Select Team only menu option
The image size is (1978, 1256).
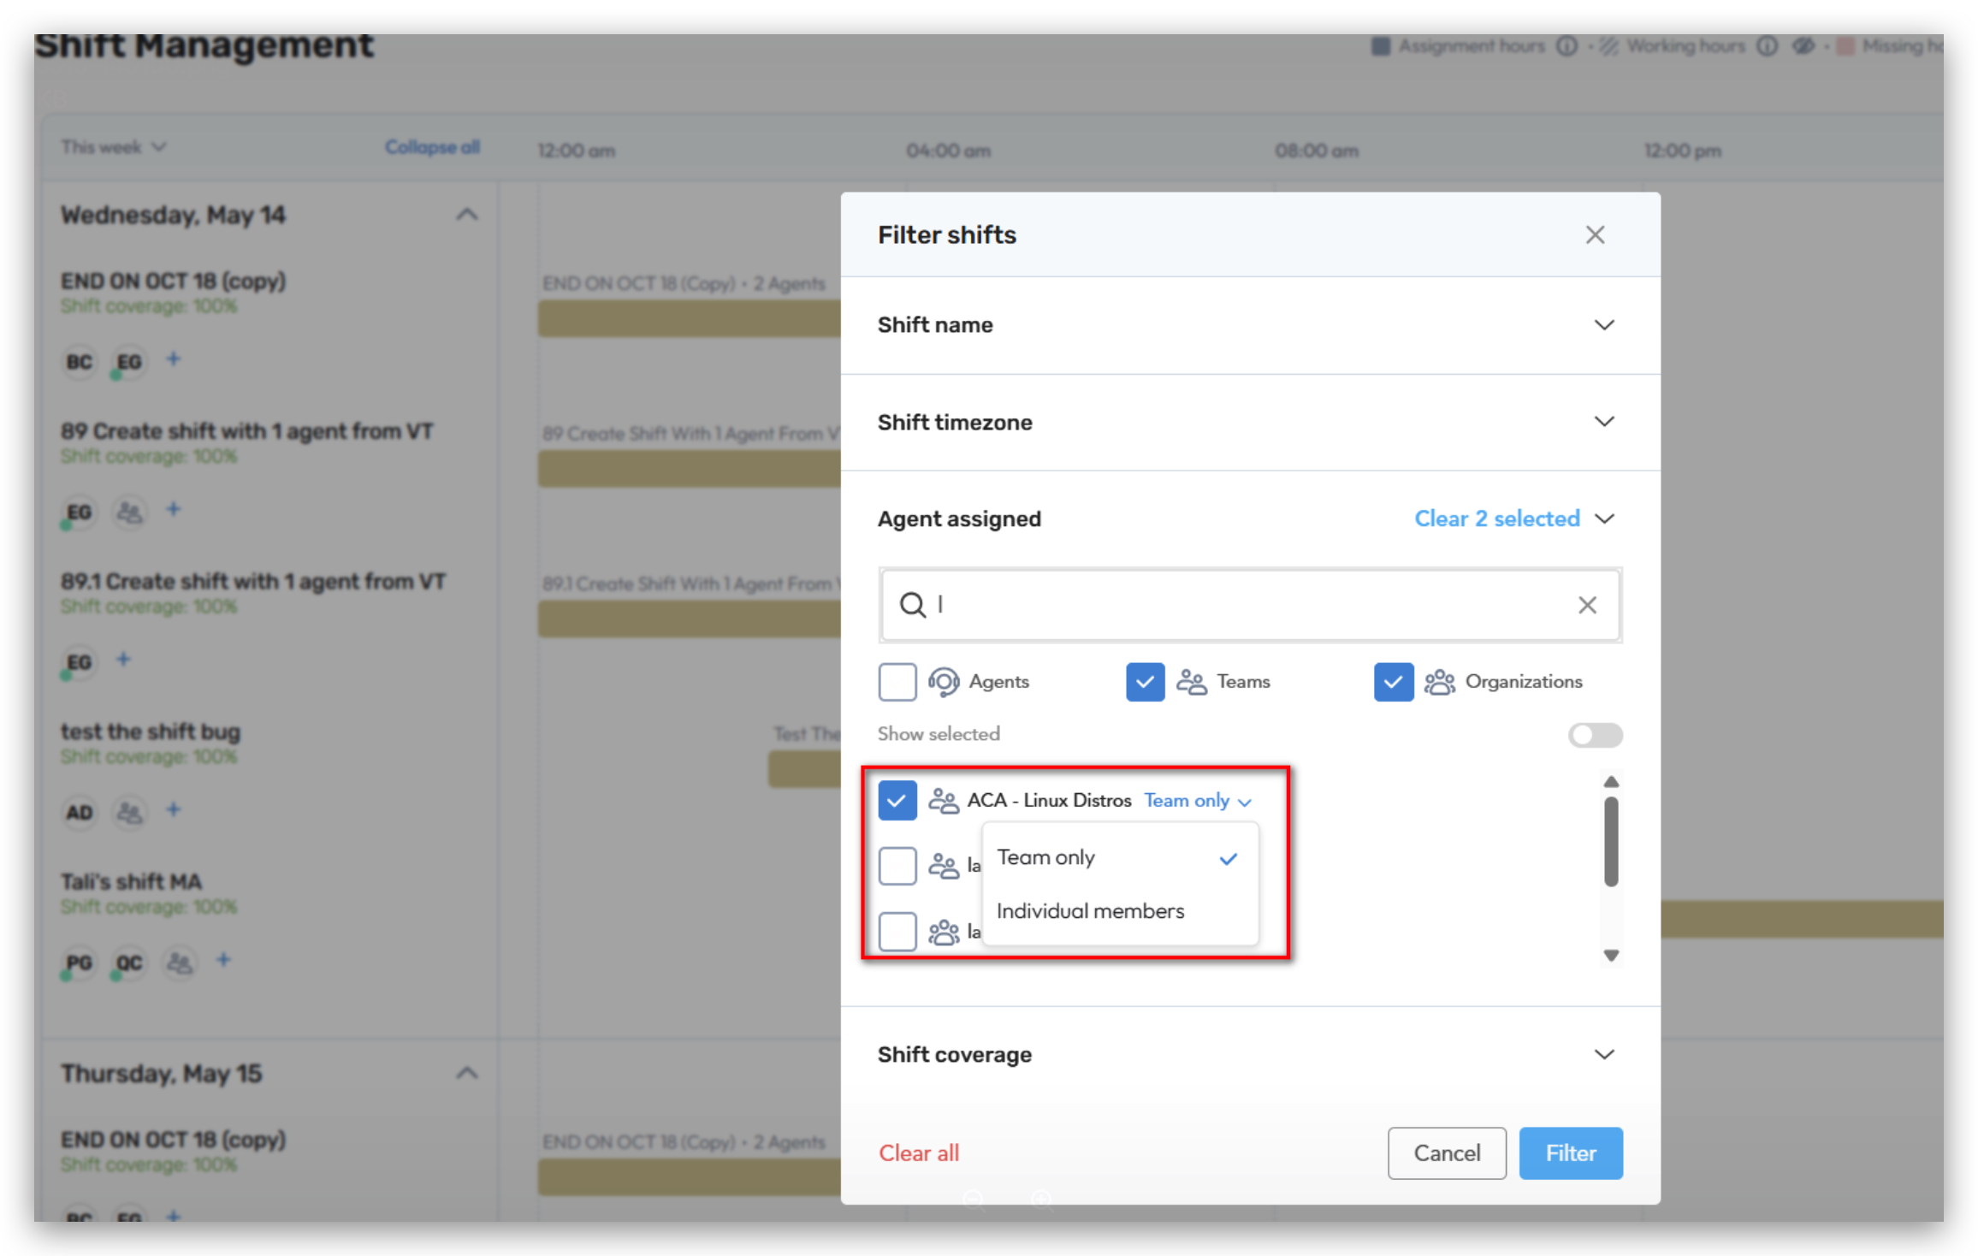1046,857
